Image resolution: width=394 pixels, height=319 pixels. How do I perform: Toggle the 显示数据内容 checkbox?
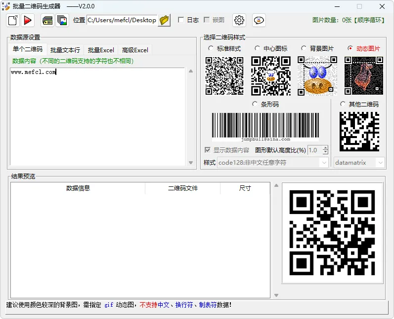tap(207, 150)
